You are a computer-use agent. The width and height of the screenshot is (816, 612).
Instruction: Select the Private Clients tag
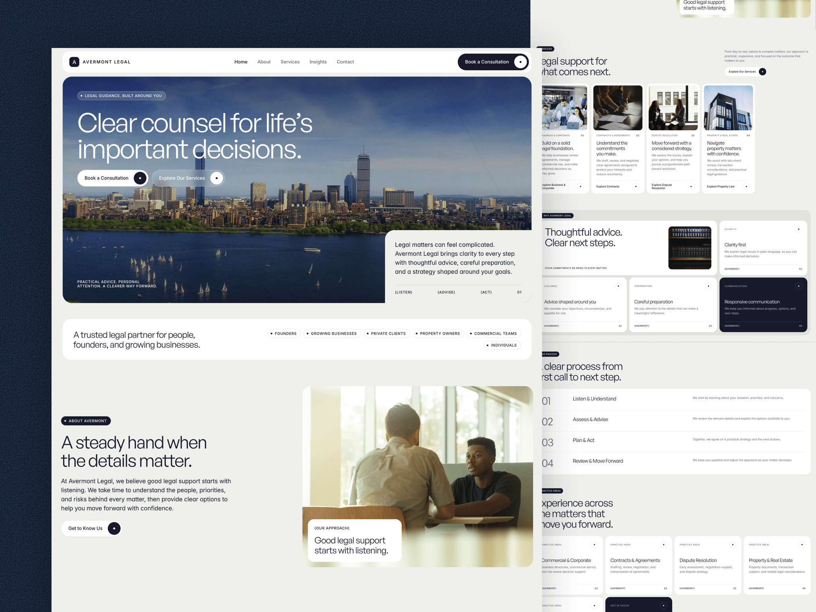(x=386, y=333)
